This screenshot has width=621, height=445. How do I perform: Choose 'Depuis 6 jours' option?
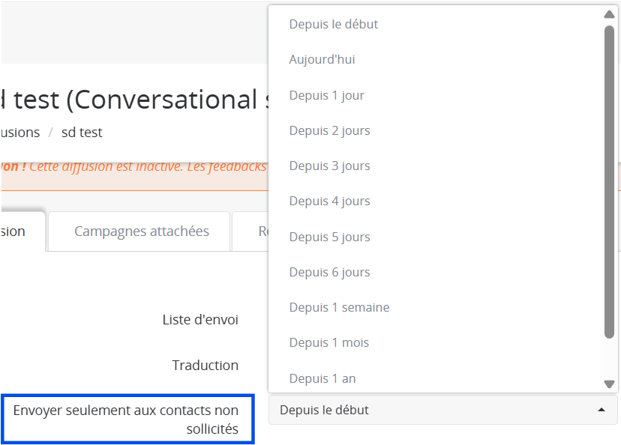pyautogui.click(x=330, y=272)
